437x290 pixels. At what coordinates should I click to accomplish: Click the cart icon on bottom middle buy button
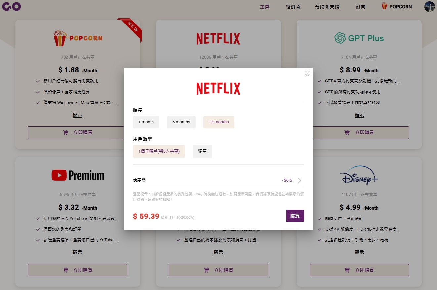tap(206, 270)
